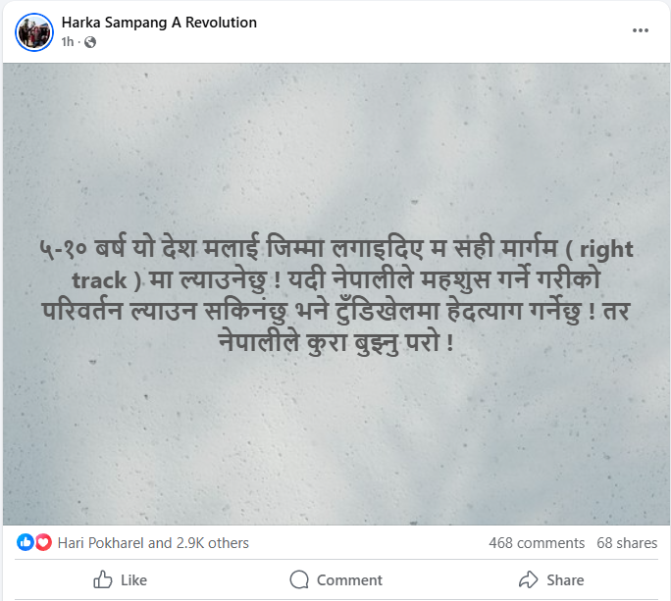The image size is (671, 601).
Task: Click the Share label button
Action: (x=565, y=580)
